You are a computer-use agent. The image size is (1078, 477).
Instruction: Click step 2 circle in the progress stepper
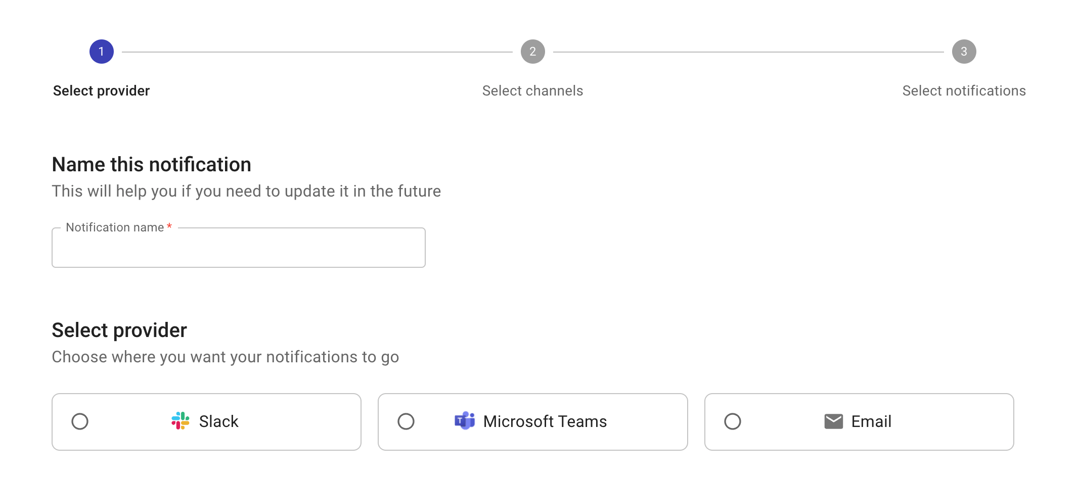532,51
